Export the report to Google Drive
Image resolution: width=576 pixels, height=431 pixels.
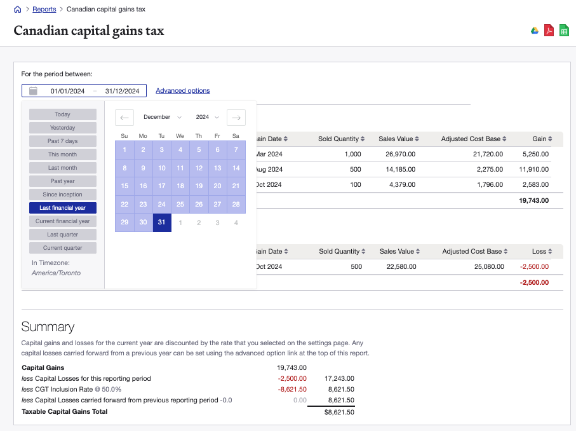click(x=535, y=31)
